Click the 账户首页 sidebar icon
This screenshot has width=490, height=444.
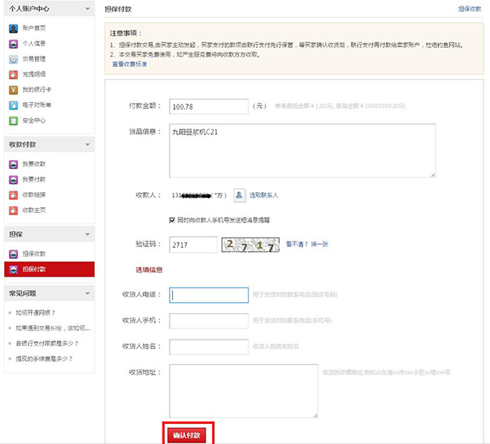[14, 28]
